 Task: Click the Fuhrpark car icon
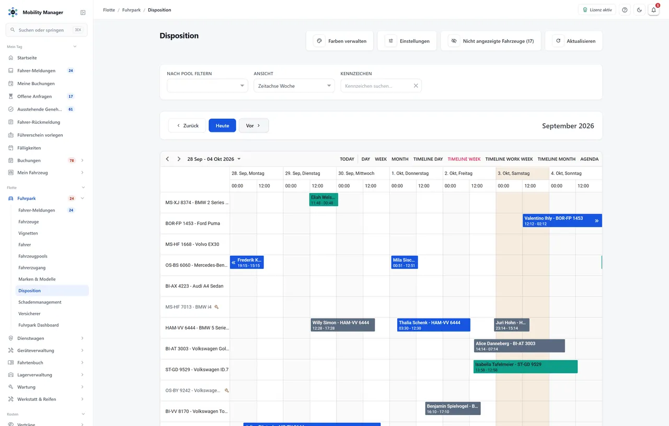coord(11,198)
